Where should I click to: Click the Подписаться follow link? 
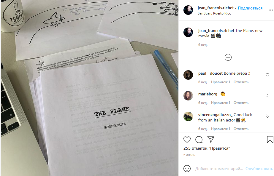click(x=250, y=8)
